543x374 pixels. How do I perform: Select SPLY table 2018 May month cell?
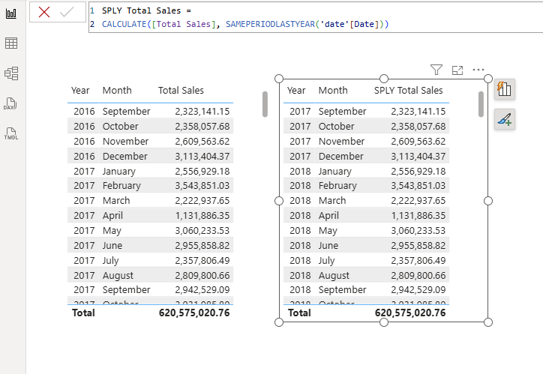[x=328, y=230]
